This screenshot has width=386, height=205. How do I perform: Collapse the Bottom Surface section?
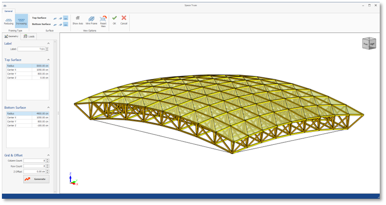pyautogui.click(x=48, y=107)
